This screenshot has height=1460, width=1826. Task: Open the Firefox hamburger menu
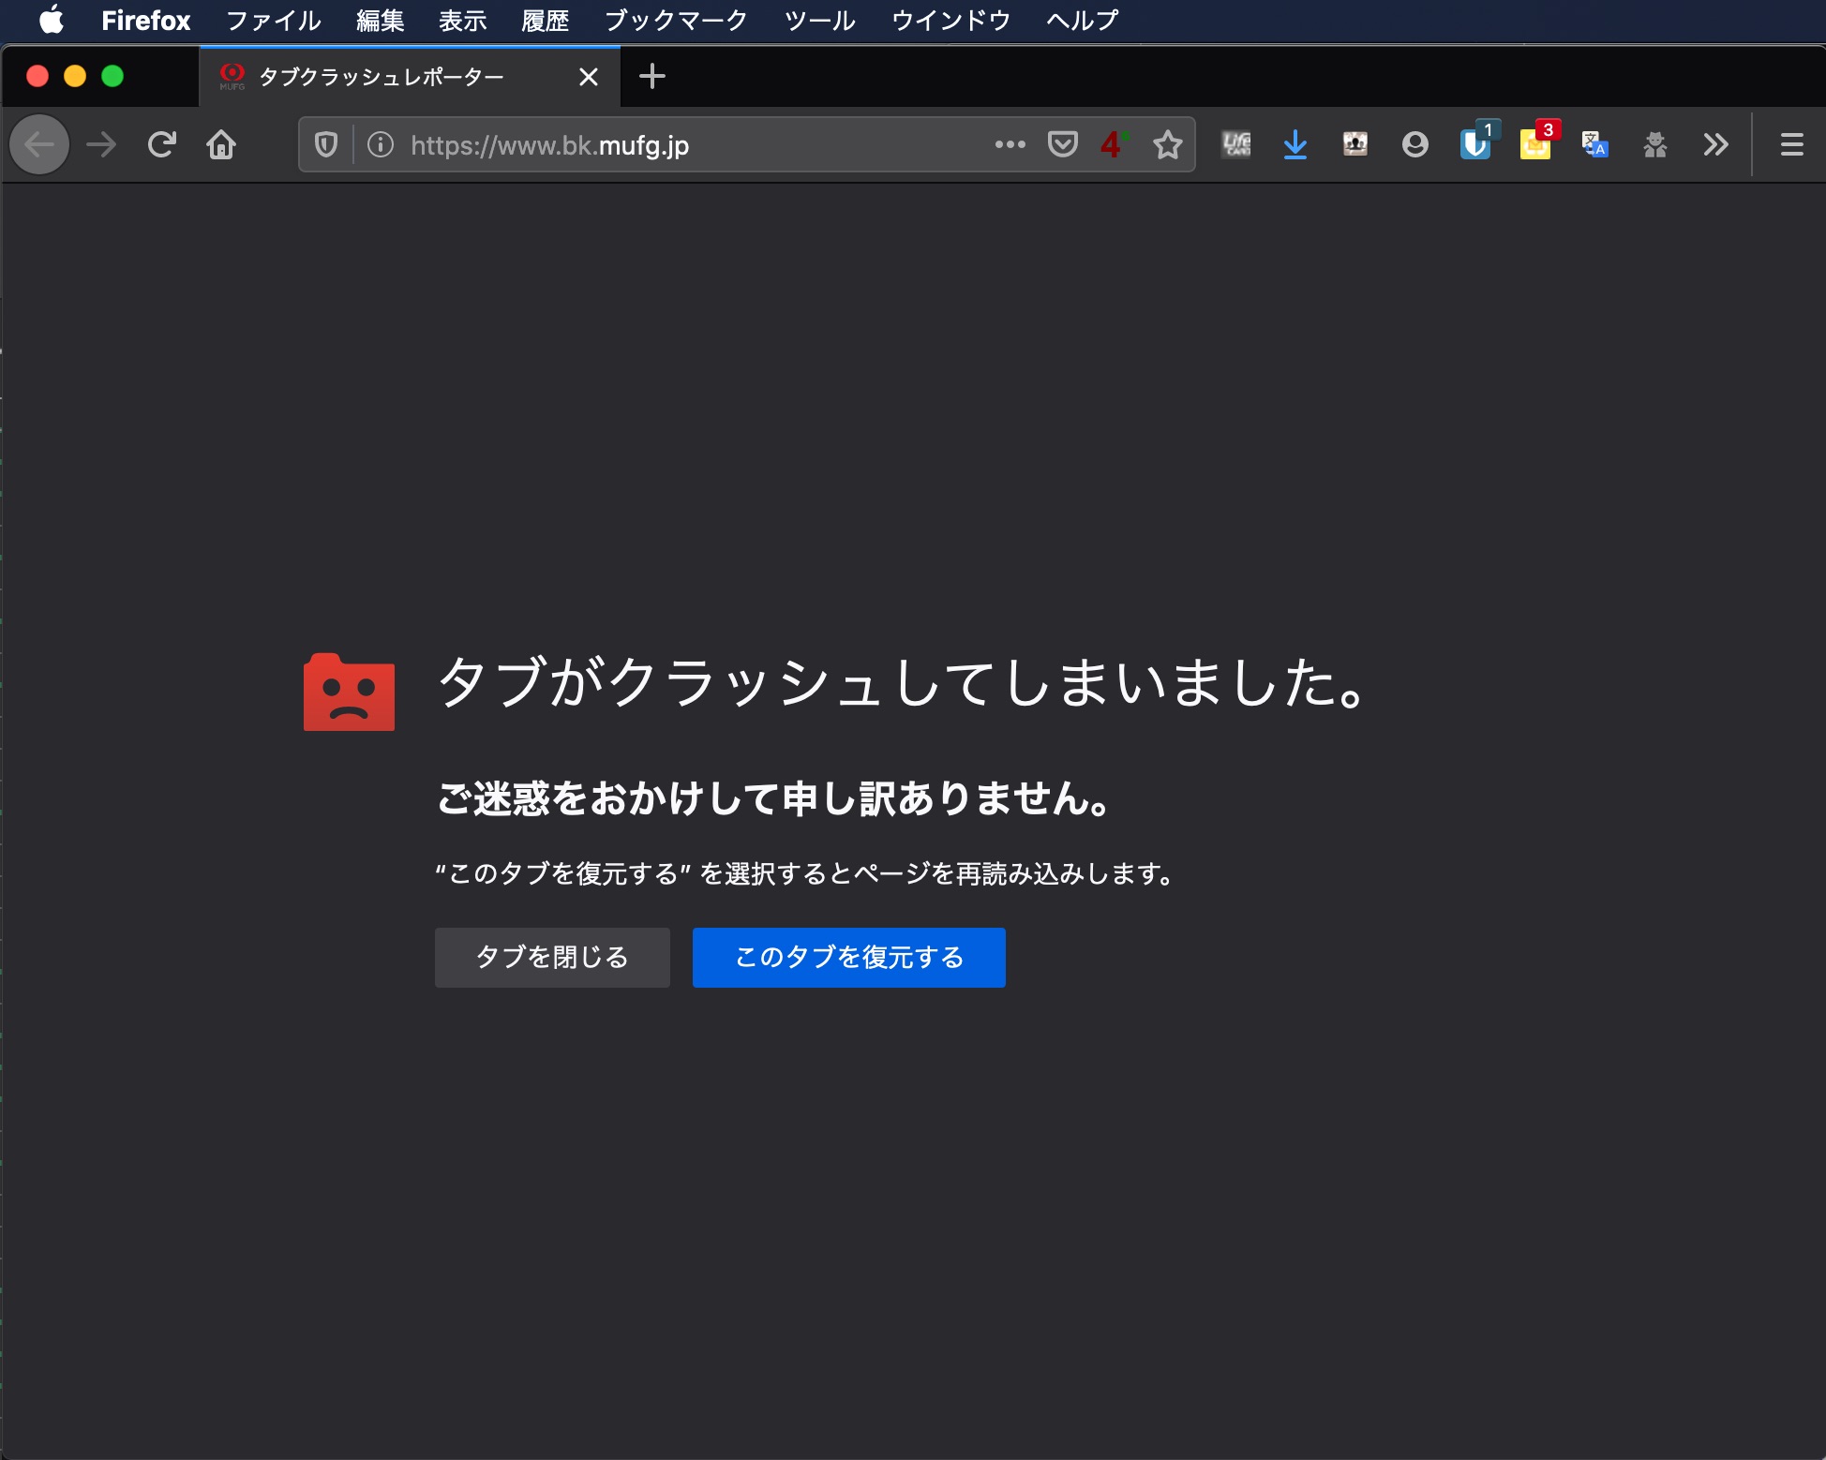[x=1791, y=145]
